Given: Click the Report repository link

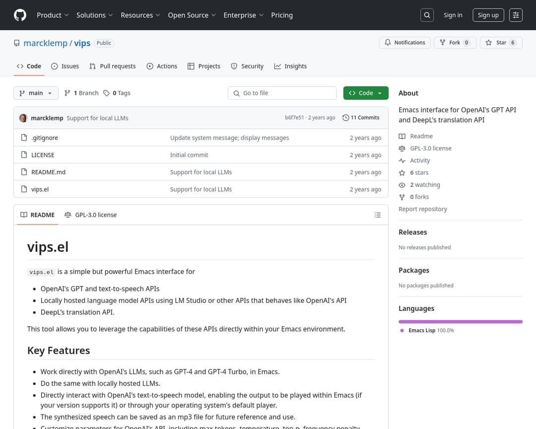Looking at the screenshot, I should coord(422,209).
